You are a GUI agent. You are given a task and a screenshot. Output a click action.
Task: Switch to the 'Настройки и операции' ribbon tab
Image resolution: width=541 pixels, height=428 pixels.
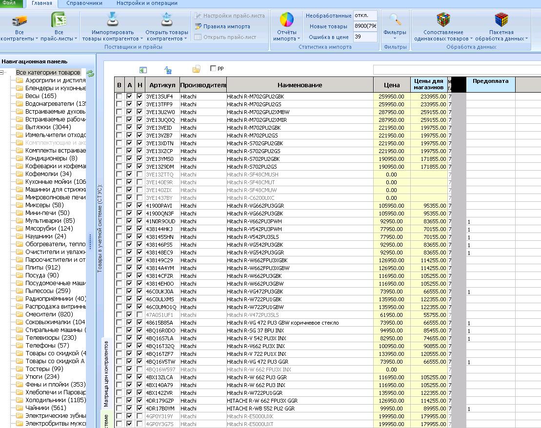(x=147, y=3)
